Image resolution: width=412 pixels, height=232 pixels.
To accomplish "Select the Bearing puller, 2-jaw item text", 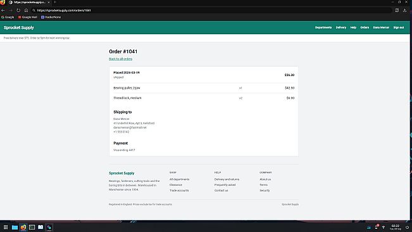I will click(127, 88).
